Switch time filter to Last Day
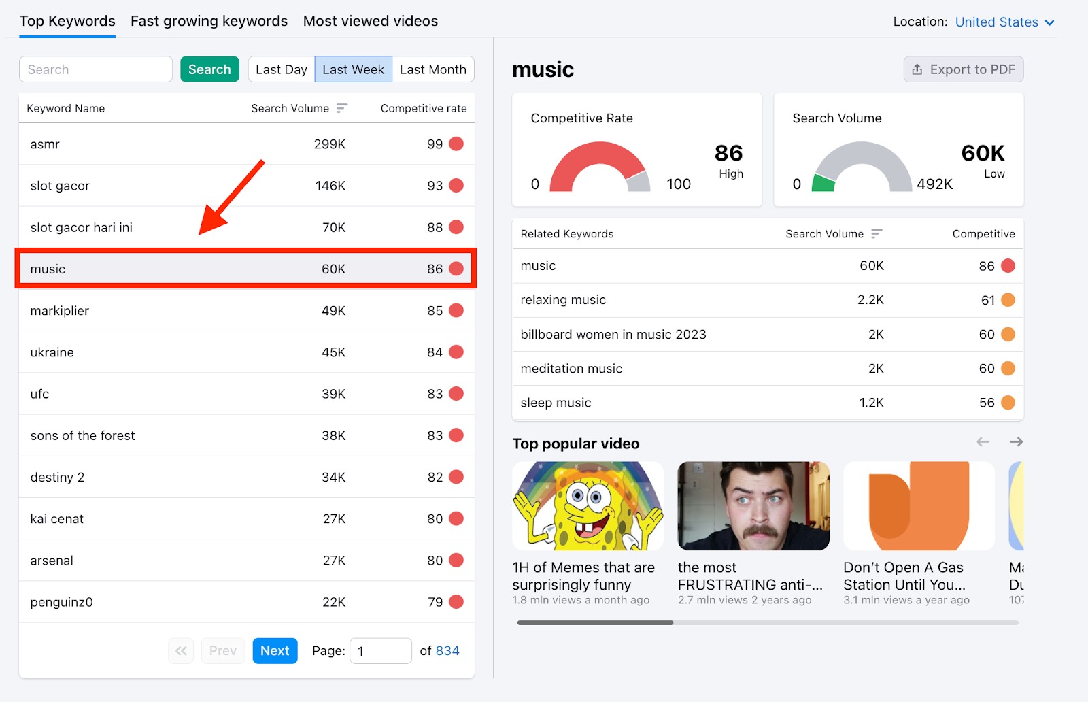 281,69
